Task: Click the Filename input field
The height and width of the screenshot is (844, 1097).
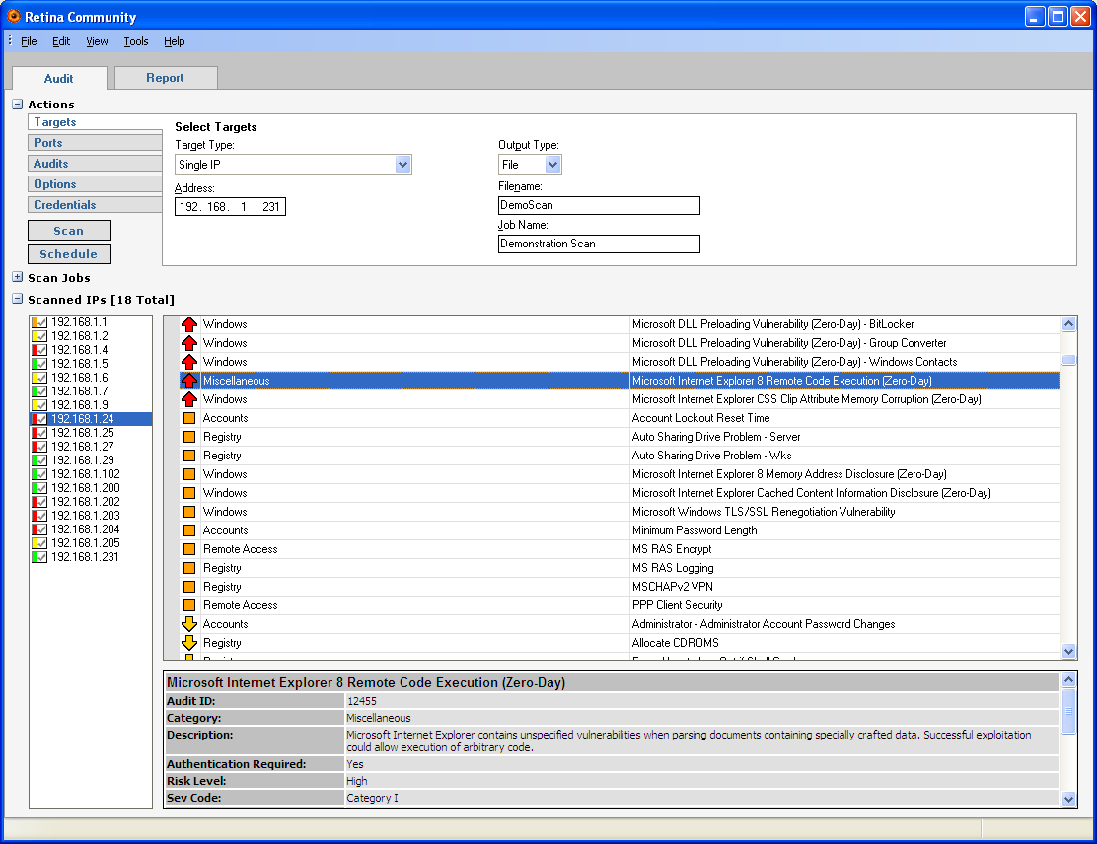Action: point(599,206)
